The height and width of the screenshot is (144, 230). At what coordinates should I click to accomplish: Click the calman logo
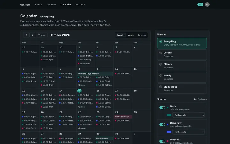coord(25,4)
